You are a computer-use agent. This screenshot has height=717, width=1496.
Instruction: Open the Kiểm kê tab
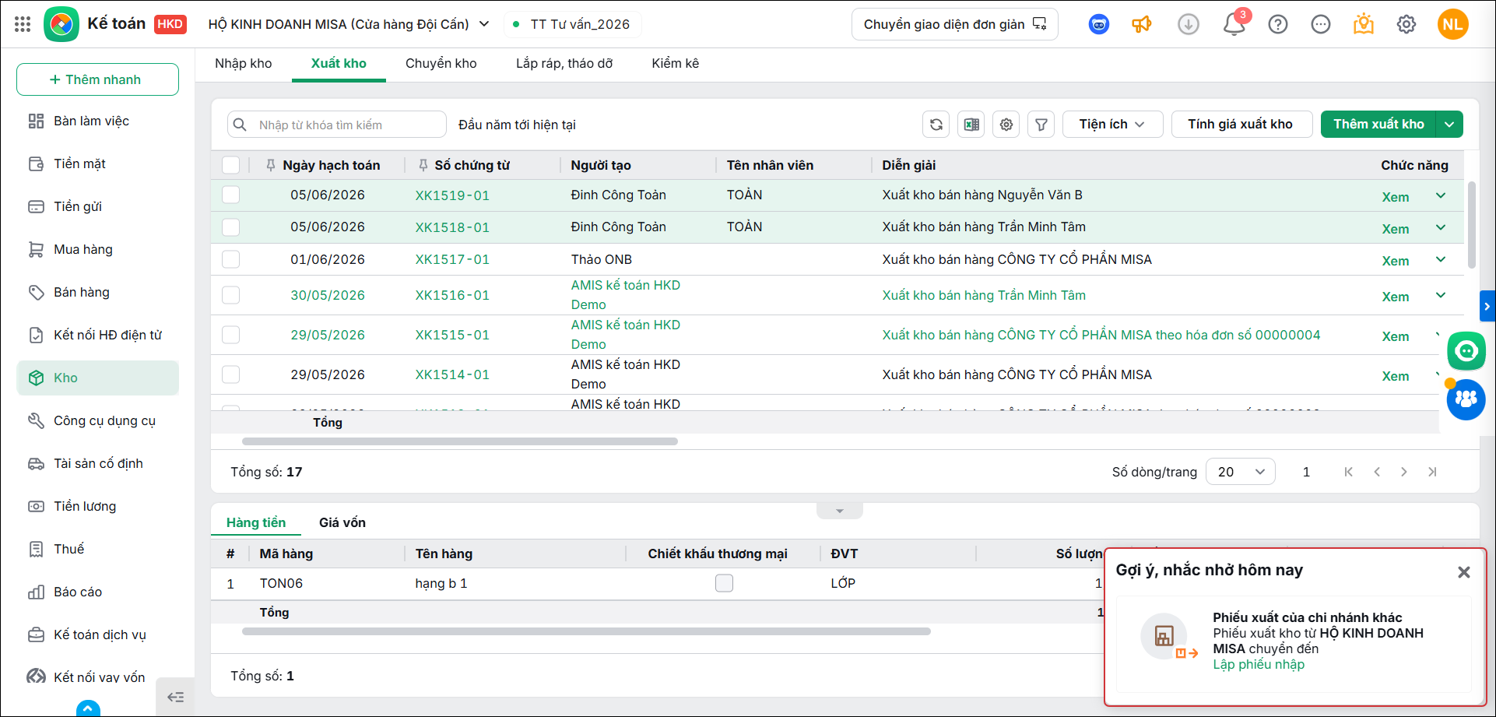pyautogui.click(x=676, y=64)
